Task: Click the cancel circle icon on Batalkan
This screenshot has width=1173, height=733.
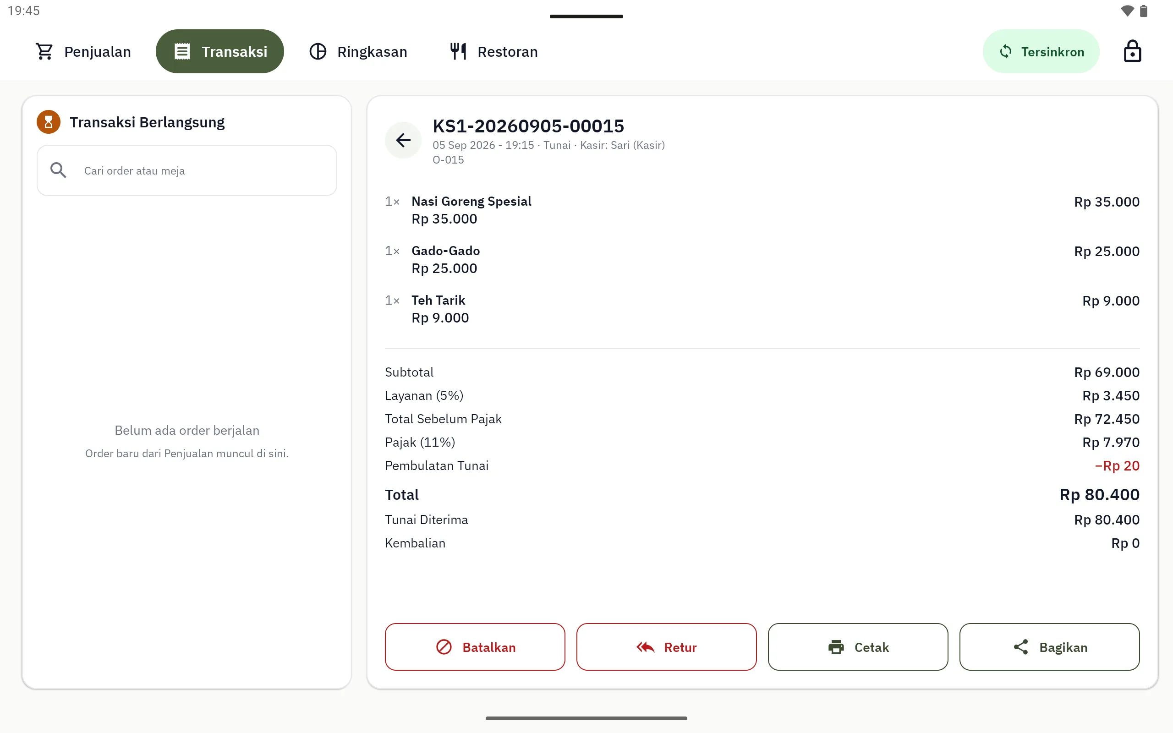Action: coord(444,647)
